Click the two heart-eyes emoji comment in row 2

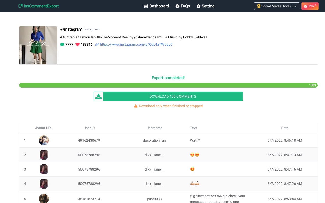point(195,155)
